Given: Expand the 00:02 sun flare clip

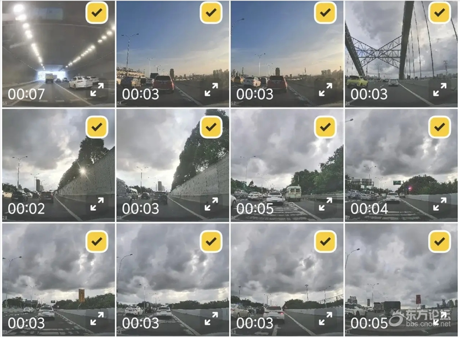Looking at the screenshot, I should (x=97, y=204).
